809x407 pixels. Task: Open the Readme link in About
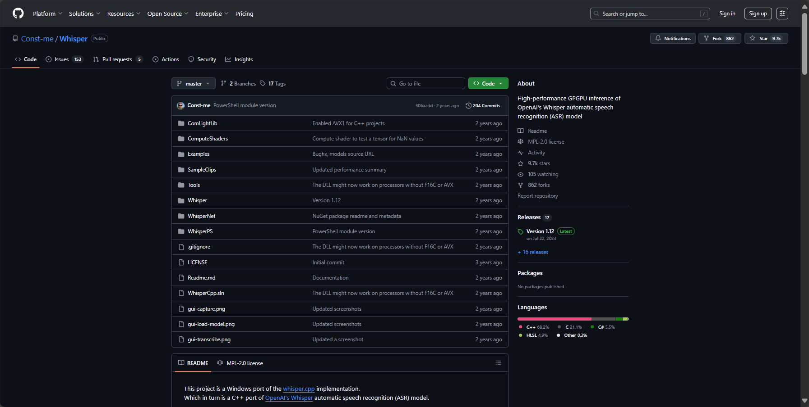pos(532,131)
